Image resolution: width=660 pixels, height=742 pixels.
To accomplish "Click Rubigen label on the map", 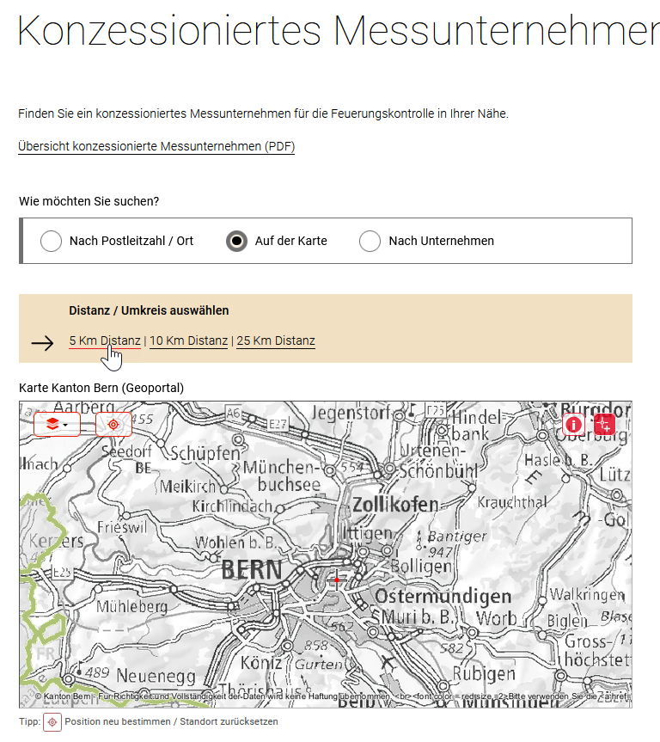I will pyautogui.click(x=484, y=673).
